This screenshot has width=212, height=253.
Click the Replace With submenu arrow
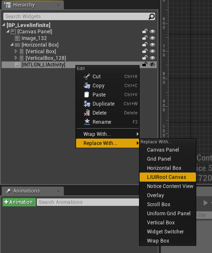(137, 143)
